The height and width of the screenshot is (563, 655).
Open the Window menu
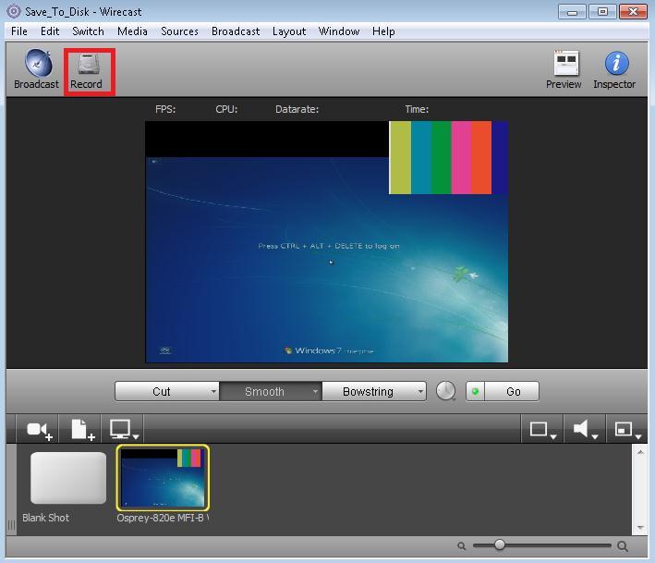point(339,31)
